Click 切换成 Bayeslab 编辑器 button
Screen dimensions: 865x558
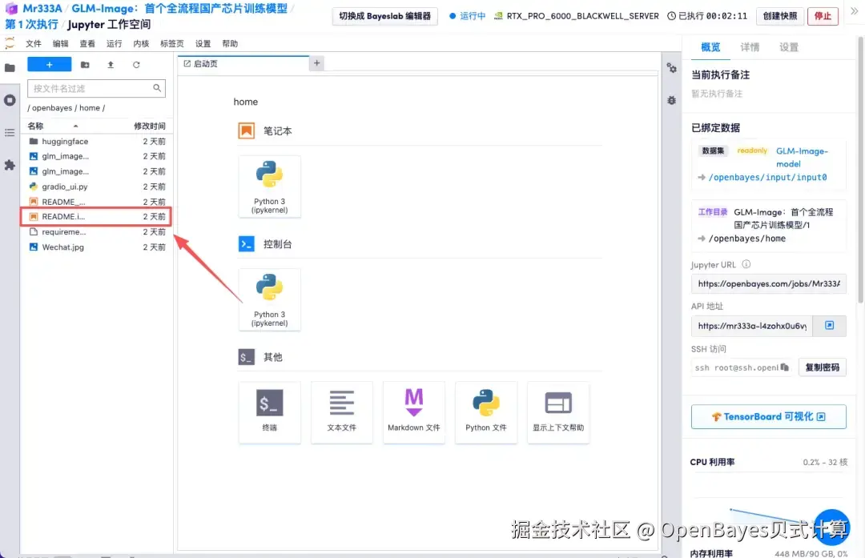(385, 16)
